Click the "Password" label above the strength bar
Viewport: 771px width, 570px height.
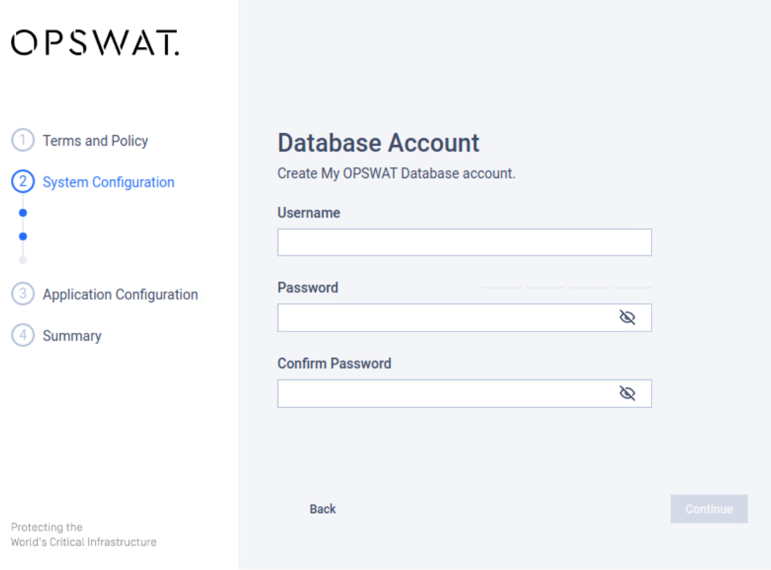[308, 288]
